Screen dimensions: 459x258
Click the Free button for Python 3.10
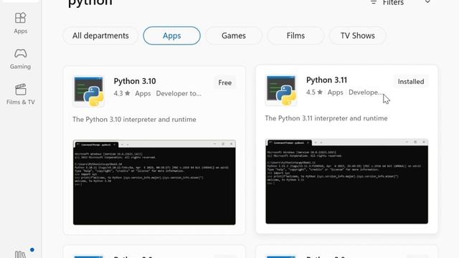(224, 83)
